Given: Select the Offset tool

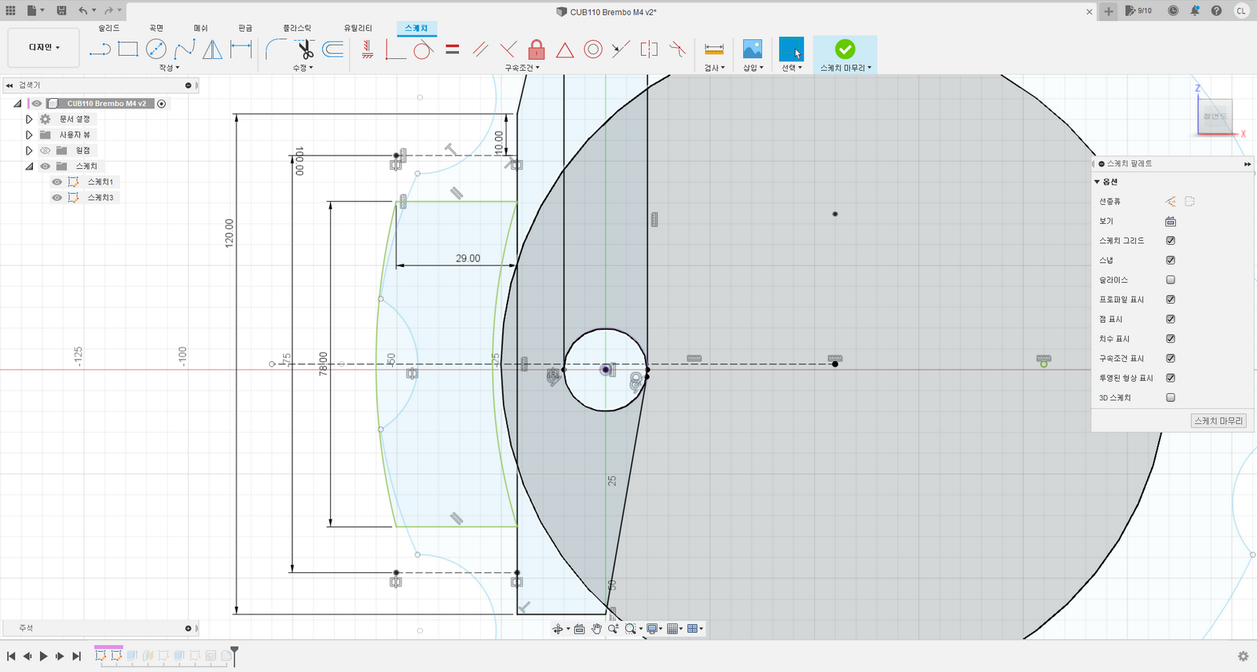Looking at the screenshot, I should (333, 49).
